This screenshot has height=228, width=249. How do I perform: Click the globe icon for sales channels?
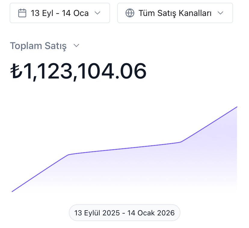[130, 13]
